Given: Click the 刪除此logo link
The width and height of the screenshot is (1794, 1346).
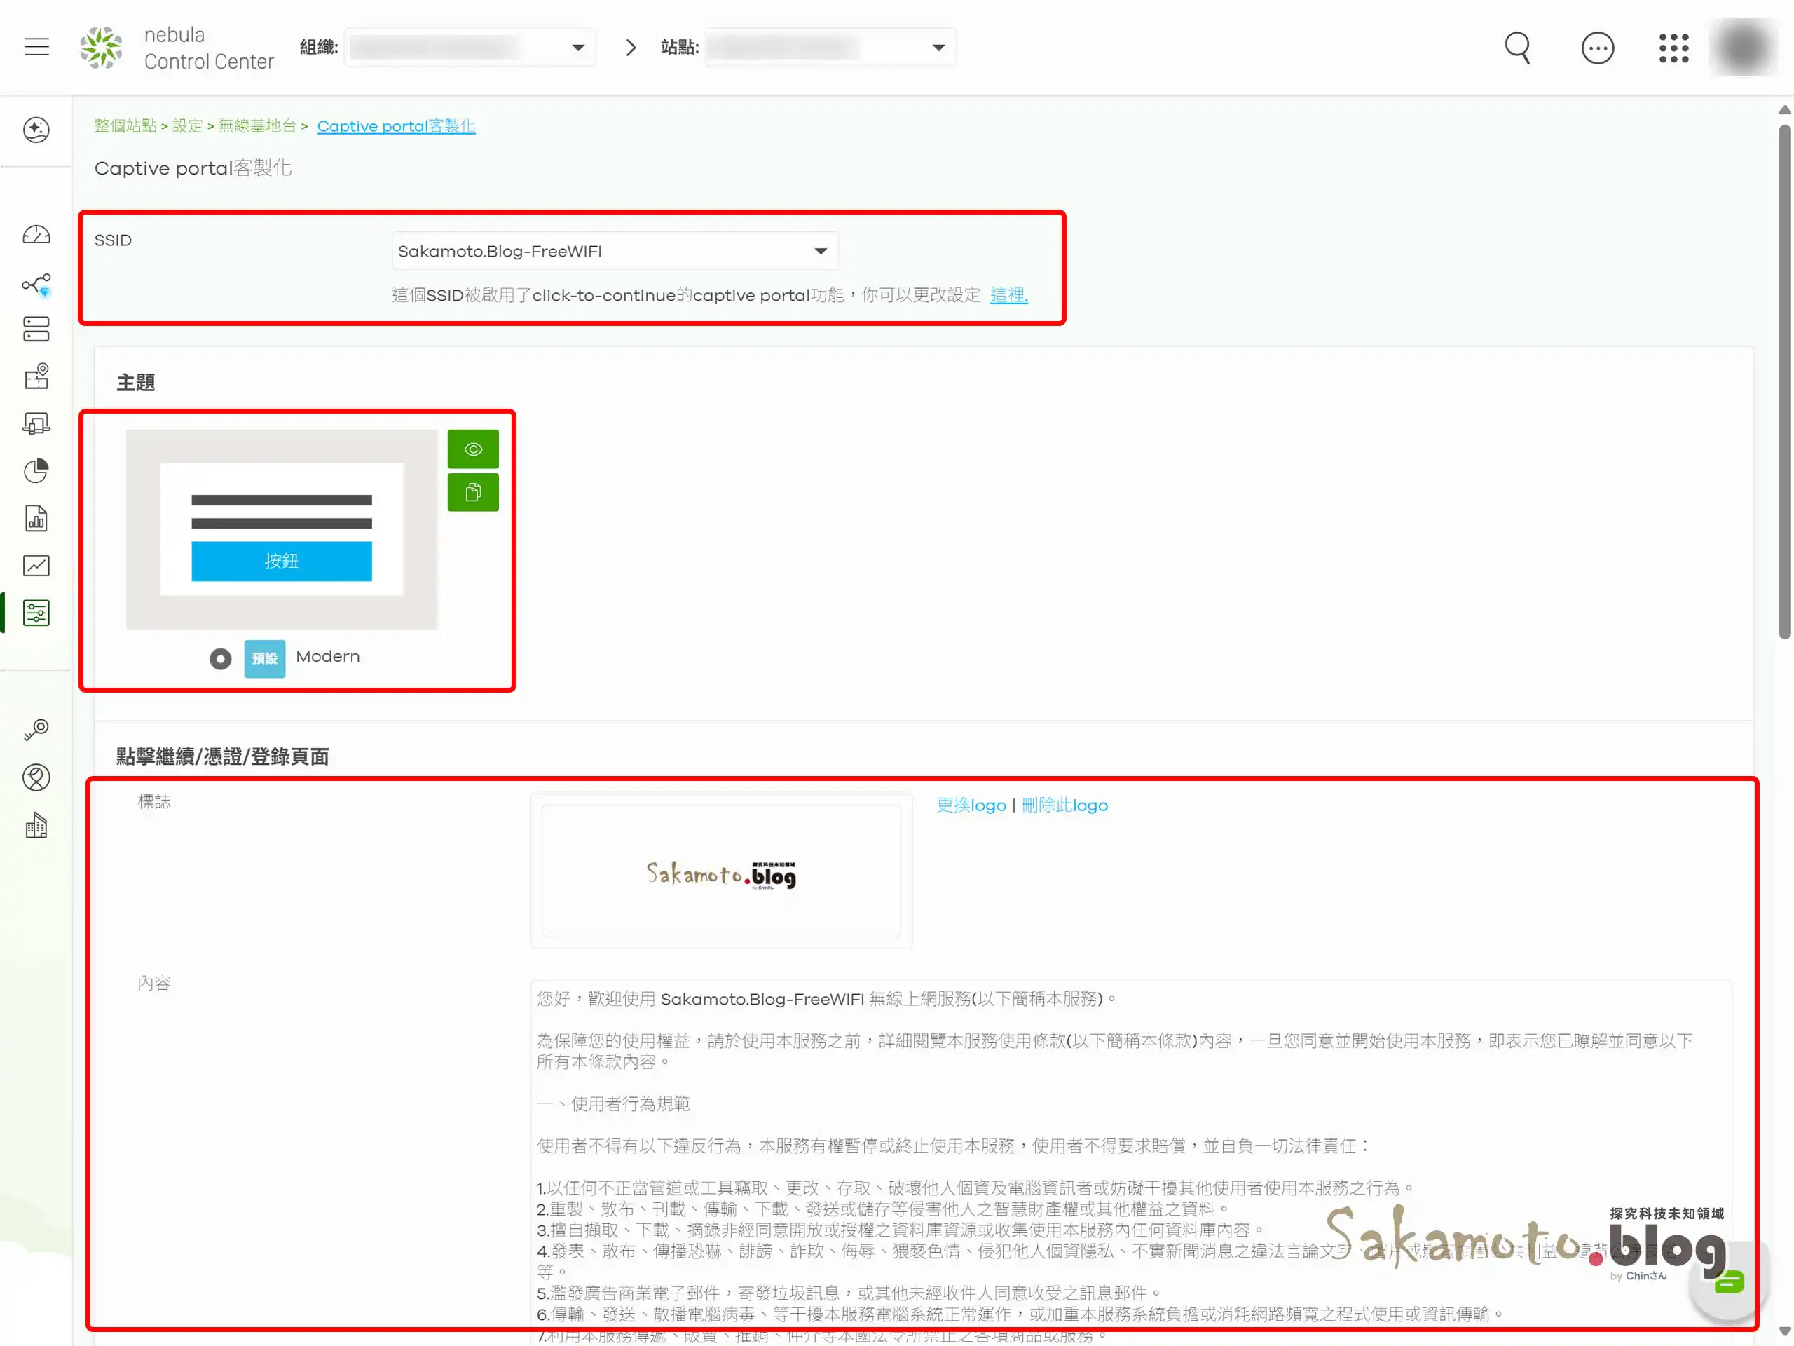Looking at the screenshot, I should click(x=1064, y=805).
